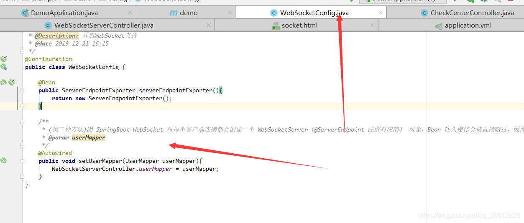
Task: Click the @Bean annotation
Action: [x=47, y=82]
